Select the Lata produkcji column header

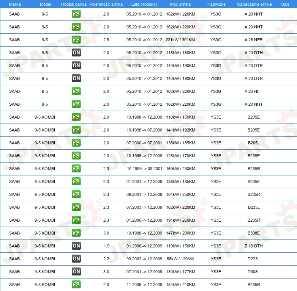tap(144, 4)
